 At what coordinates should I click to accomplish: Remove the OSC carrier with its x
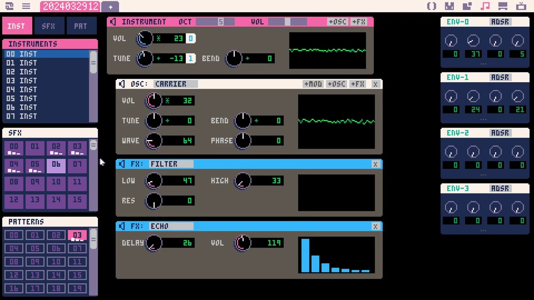[x=375, y=84]
